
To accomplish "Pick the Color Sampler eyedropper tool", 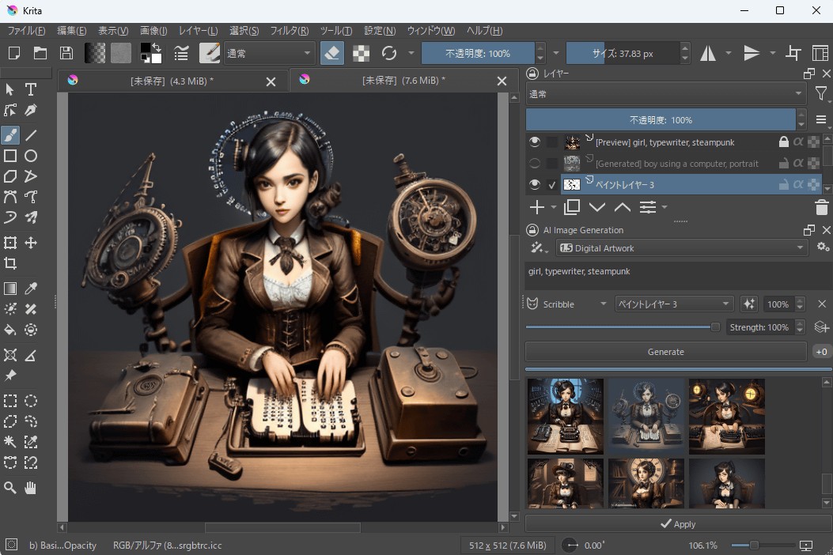I will point(31,289).
